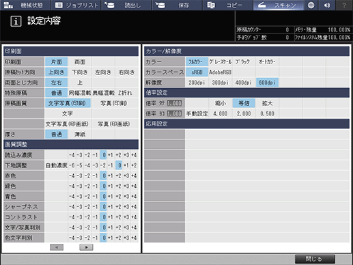Select Z折れ special original
353x265 pixels.
pyautogui.click(x=126, y=93)
